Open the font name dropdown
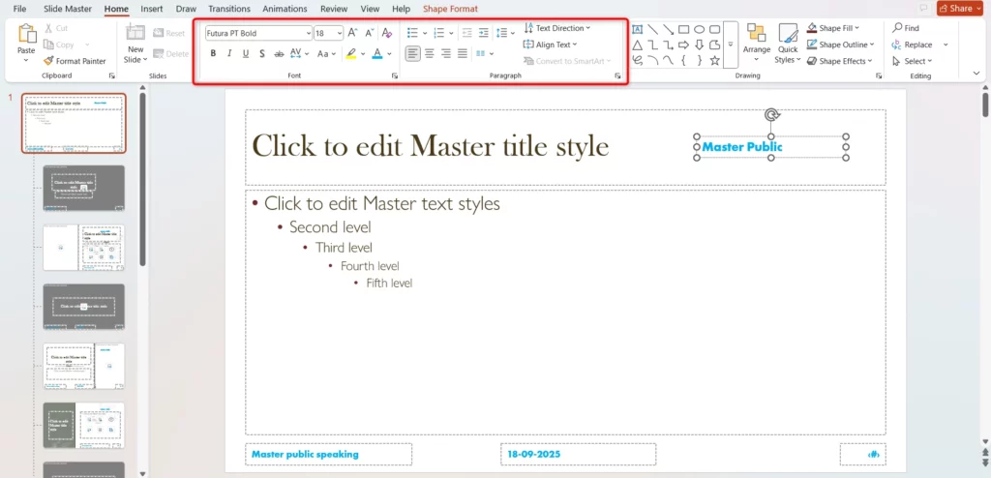The width and height of the screenshot is (991, 478). (308, 33)
